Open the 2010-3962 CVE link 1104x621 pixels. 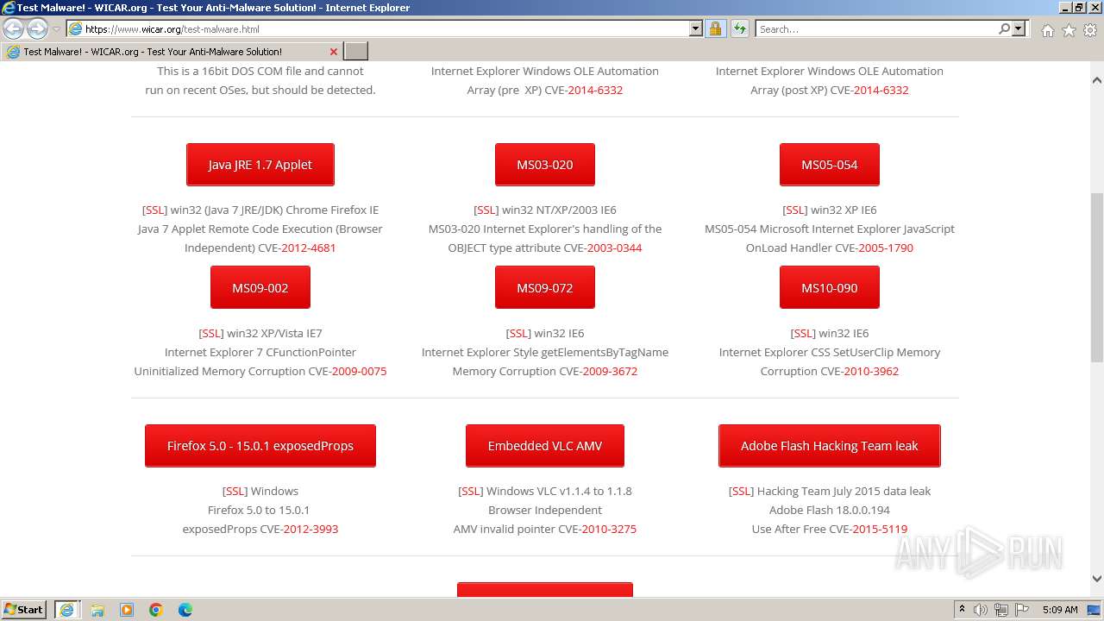871,371
